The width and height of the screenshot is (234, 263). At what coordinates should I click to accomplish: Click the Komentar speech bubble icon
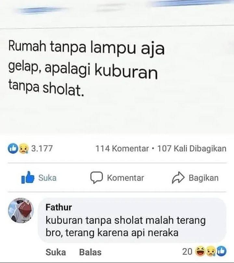click(x=97, y=177)
